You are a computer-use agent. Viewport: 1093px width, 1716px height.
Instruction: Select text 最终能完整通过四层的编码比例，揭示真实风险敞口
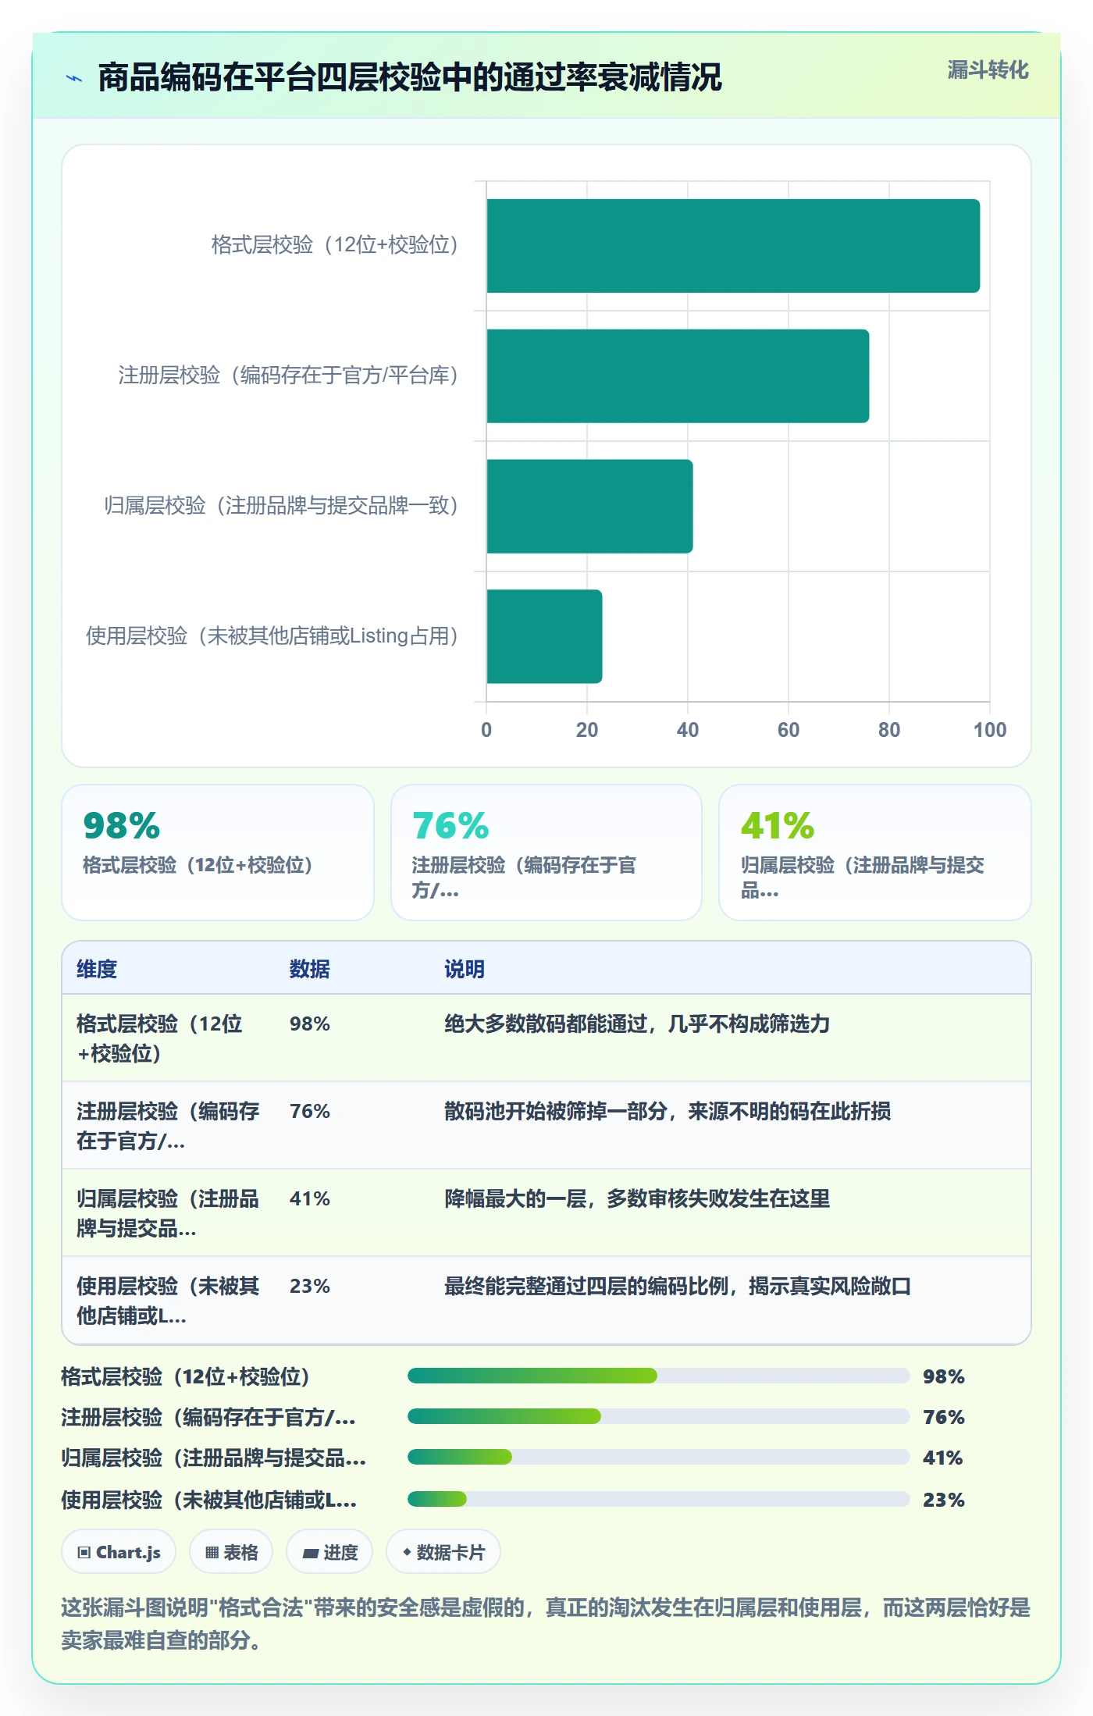point(678,1286)
